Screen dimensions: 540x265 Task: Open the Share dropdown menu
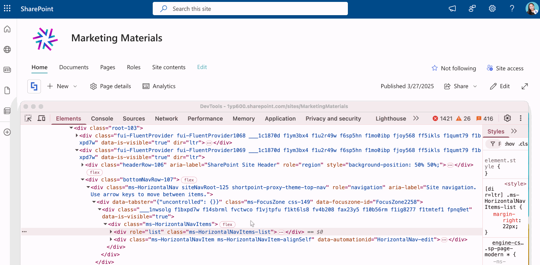click(x=460, y=86)
